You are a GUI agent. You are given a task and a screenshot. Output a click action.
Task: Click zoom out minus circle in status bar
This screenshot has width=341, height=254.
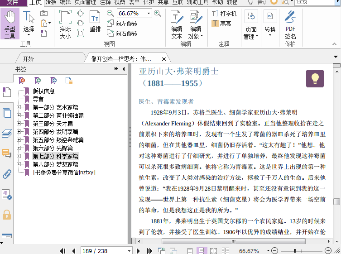click(x=275, y=251)
